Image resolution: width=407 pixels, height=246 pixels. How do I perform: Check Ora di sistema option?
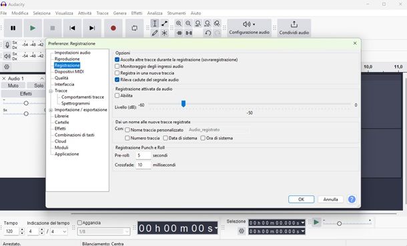click(x=203, y=138)
